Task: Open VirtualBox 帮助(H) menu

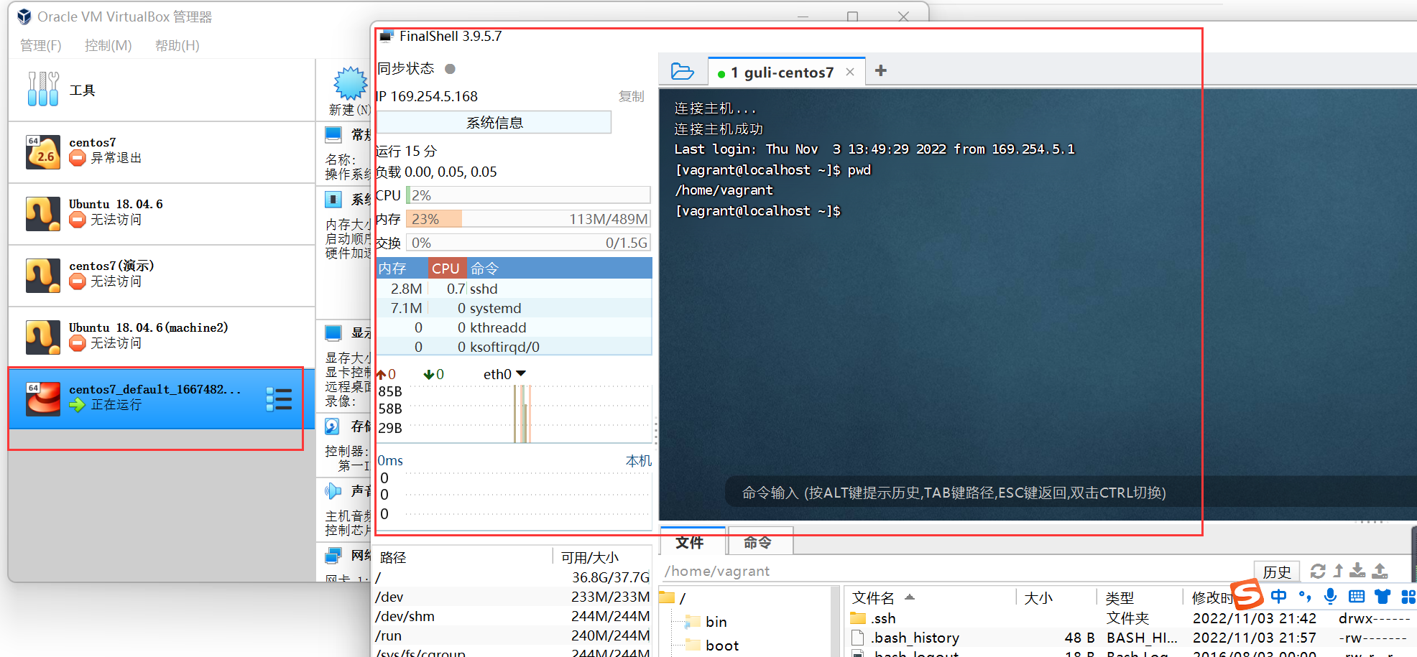Action: (177, 45)
